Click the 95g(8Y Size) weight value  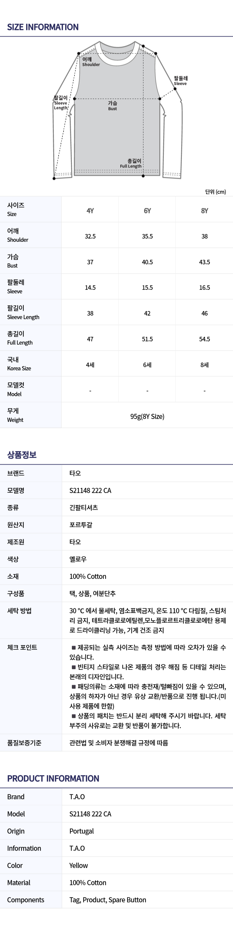coord(147,416)
